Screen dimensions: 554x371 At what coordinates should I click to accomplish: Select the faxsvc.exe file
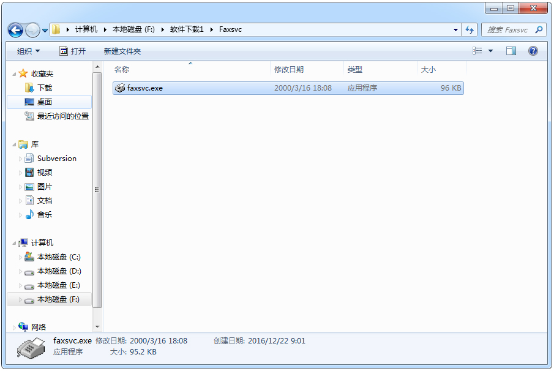click(x=288, y=88)
